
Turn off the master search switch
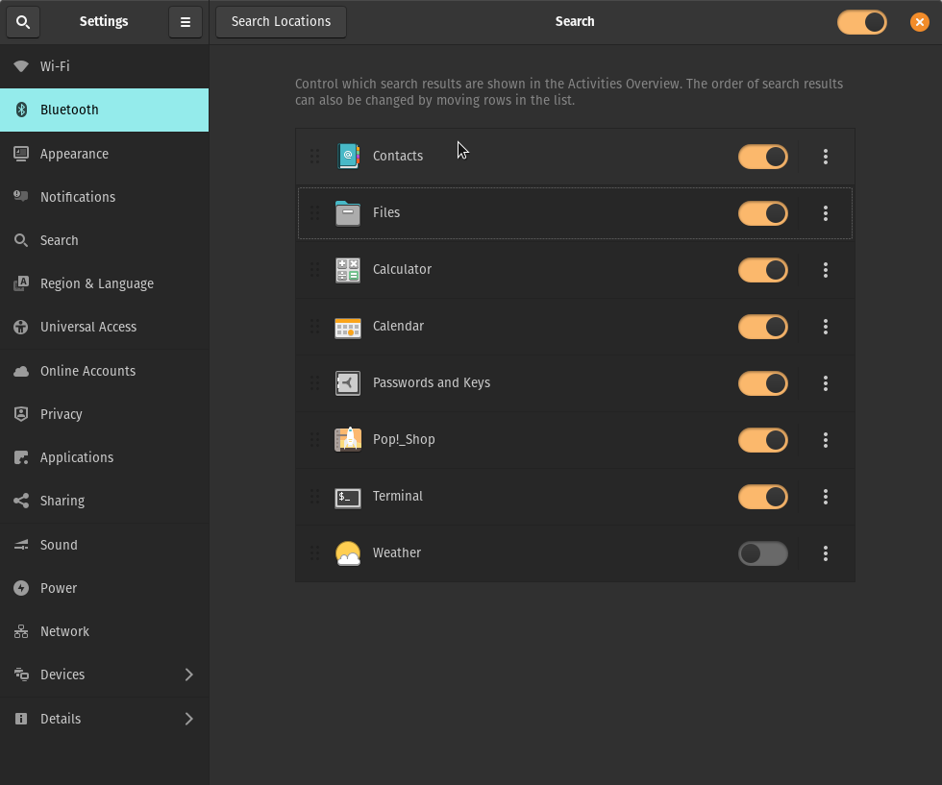[x=861, y=21]
